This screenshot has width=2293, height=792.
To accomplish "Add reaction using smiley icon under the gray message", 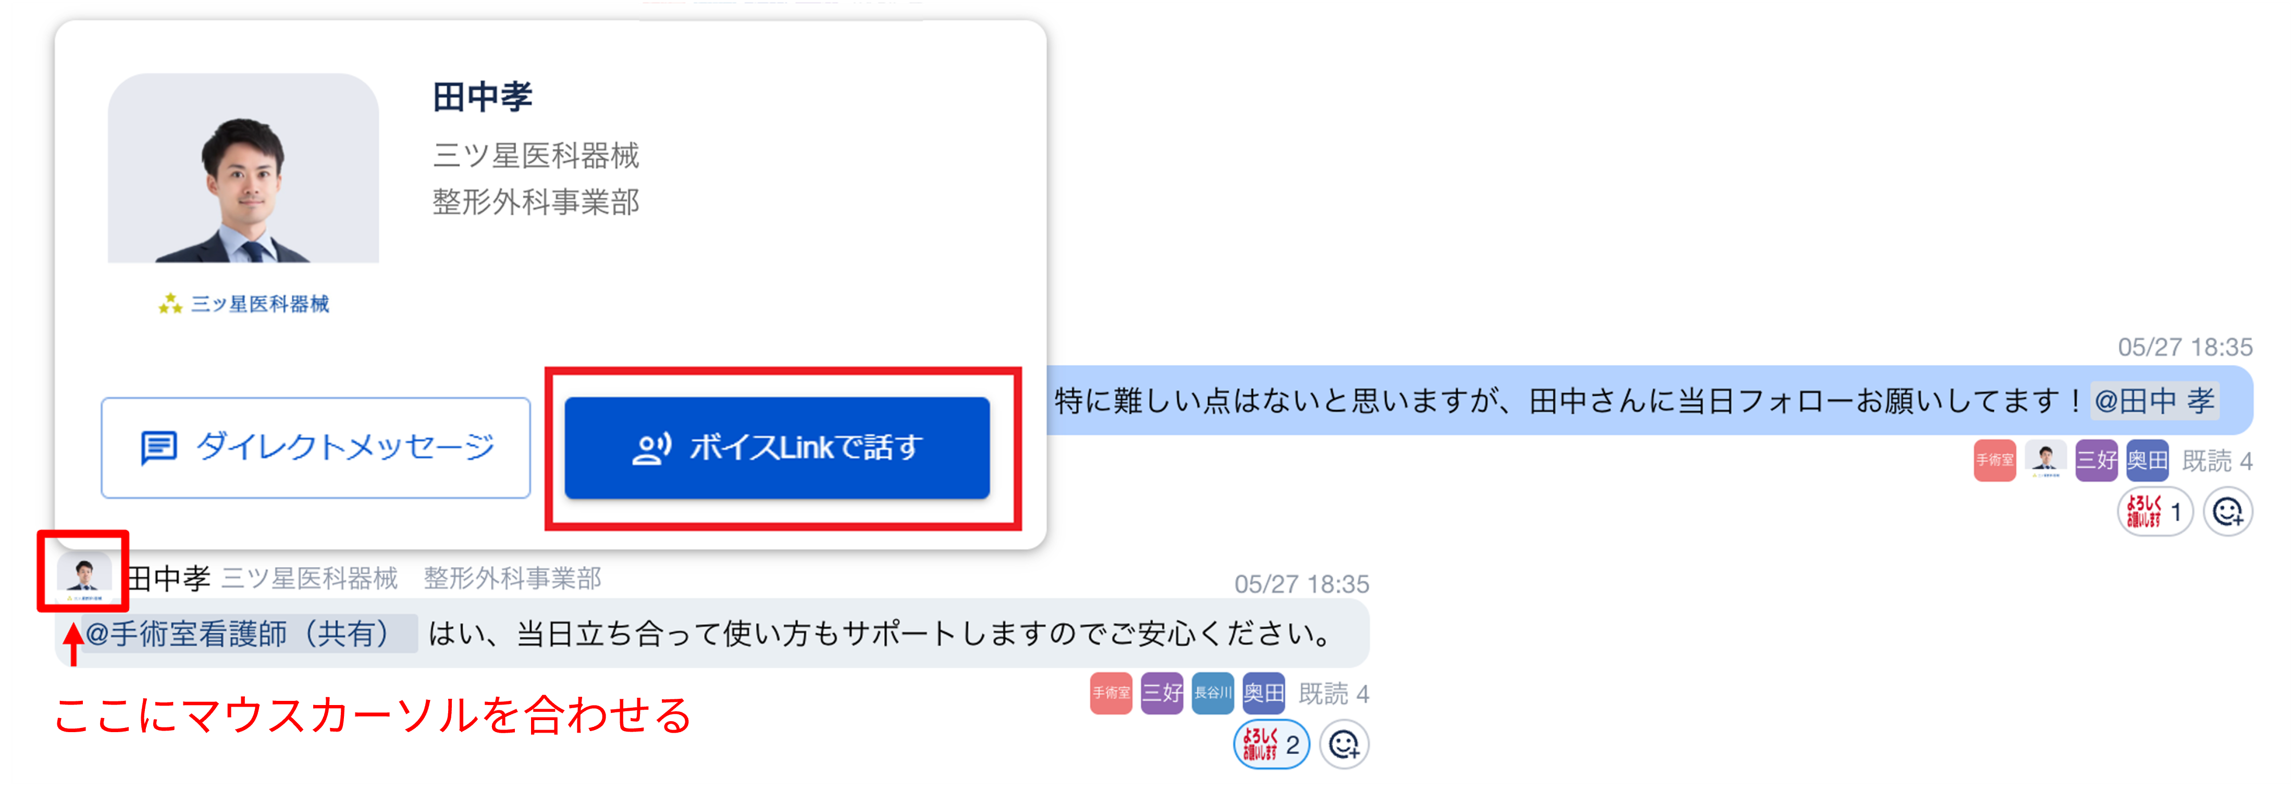I will (x=1344, y=744).
